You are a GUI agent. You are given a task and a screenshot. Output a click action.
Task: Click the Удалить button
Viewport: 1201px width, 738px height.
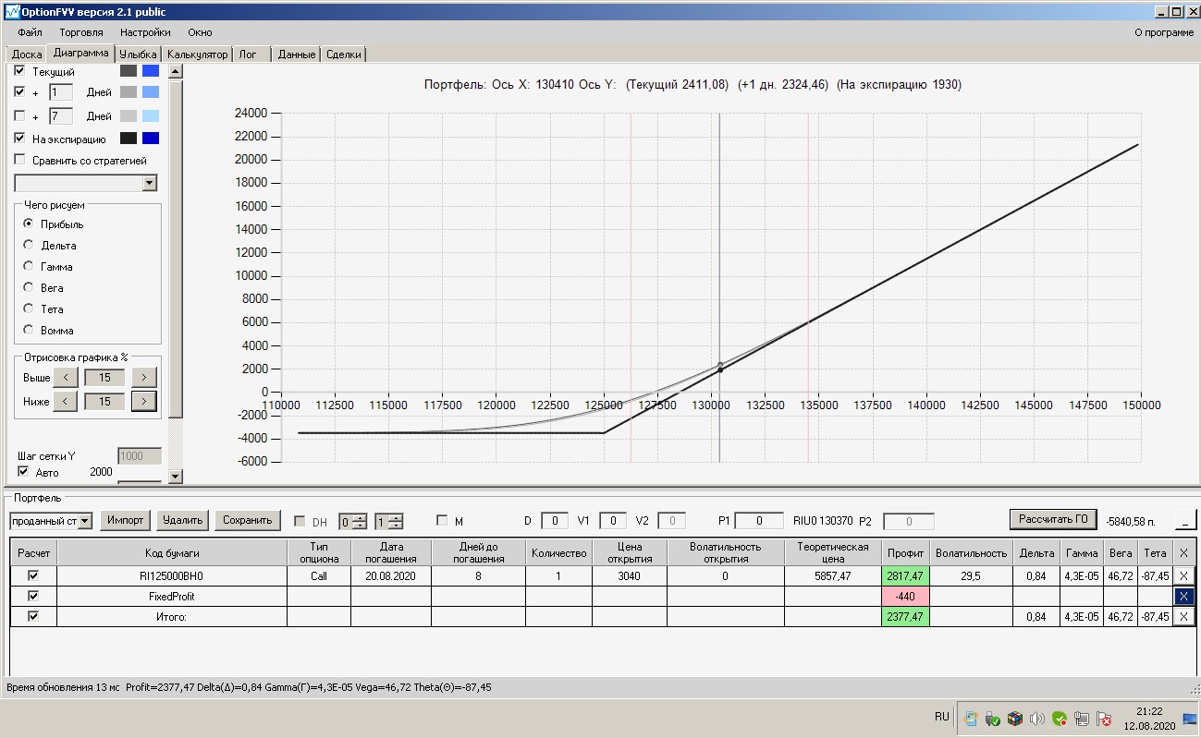click(x=182, y=520)
